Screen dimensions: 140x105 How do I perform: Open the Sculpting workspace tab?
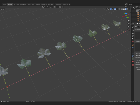16,4
